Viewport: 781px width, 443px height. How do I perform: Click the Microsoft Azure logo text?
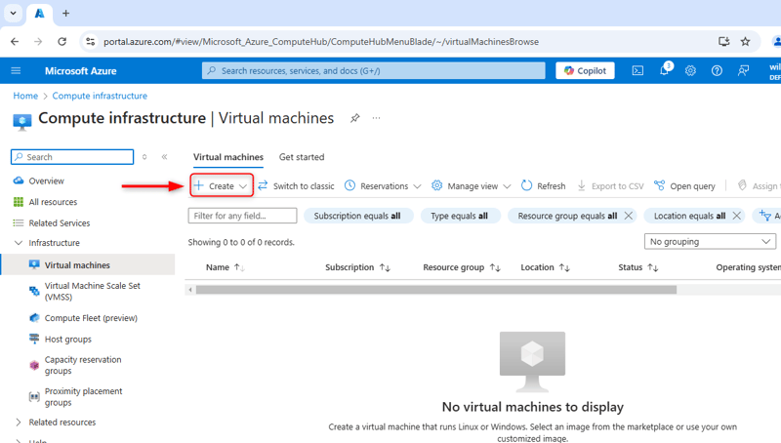81,70
